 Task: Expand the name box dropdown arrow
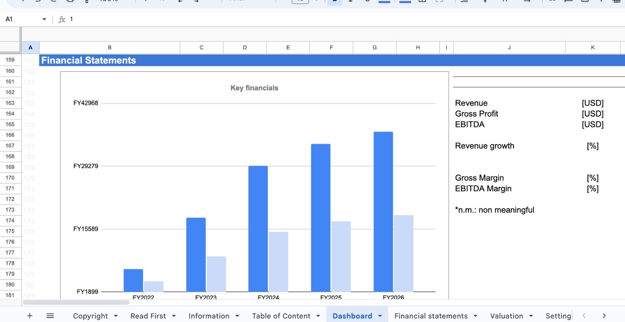click(44, 19)
